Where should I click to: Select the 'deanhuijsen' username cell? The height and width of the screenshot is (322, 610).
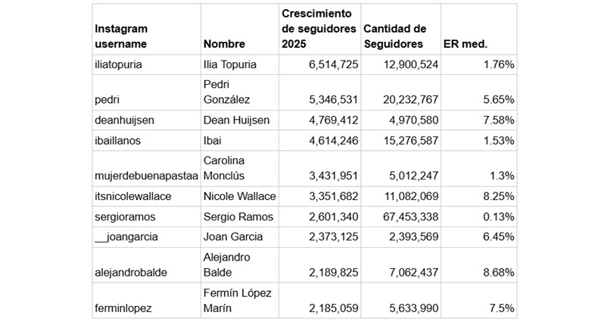[126, 120]
